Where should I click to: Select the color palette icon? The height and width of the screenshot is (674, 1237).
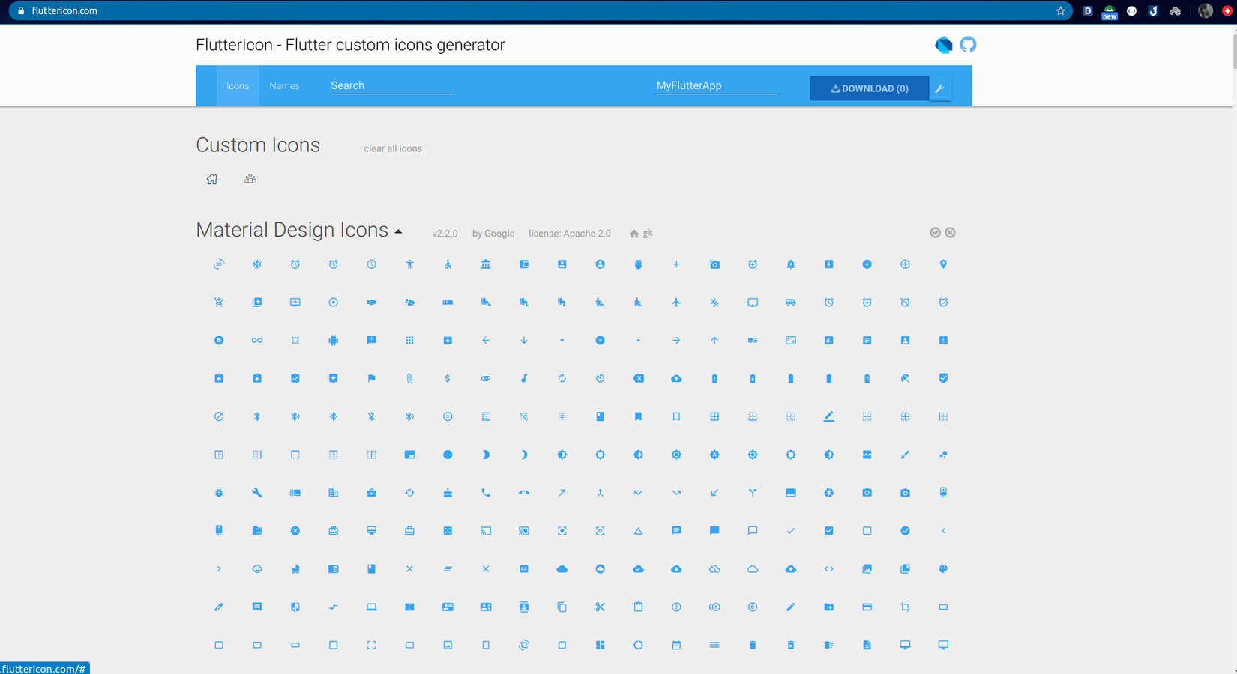pos(943,569)
